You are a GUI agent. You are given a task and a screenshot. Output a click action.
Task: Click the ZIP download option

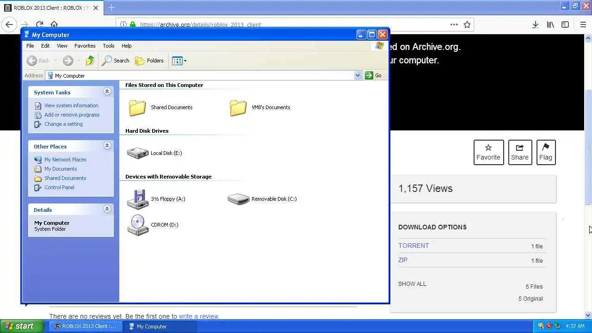click(x=403, y=260)
